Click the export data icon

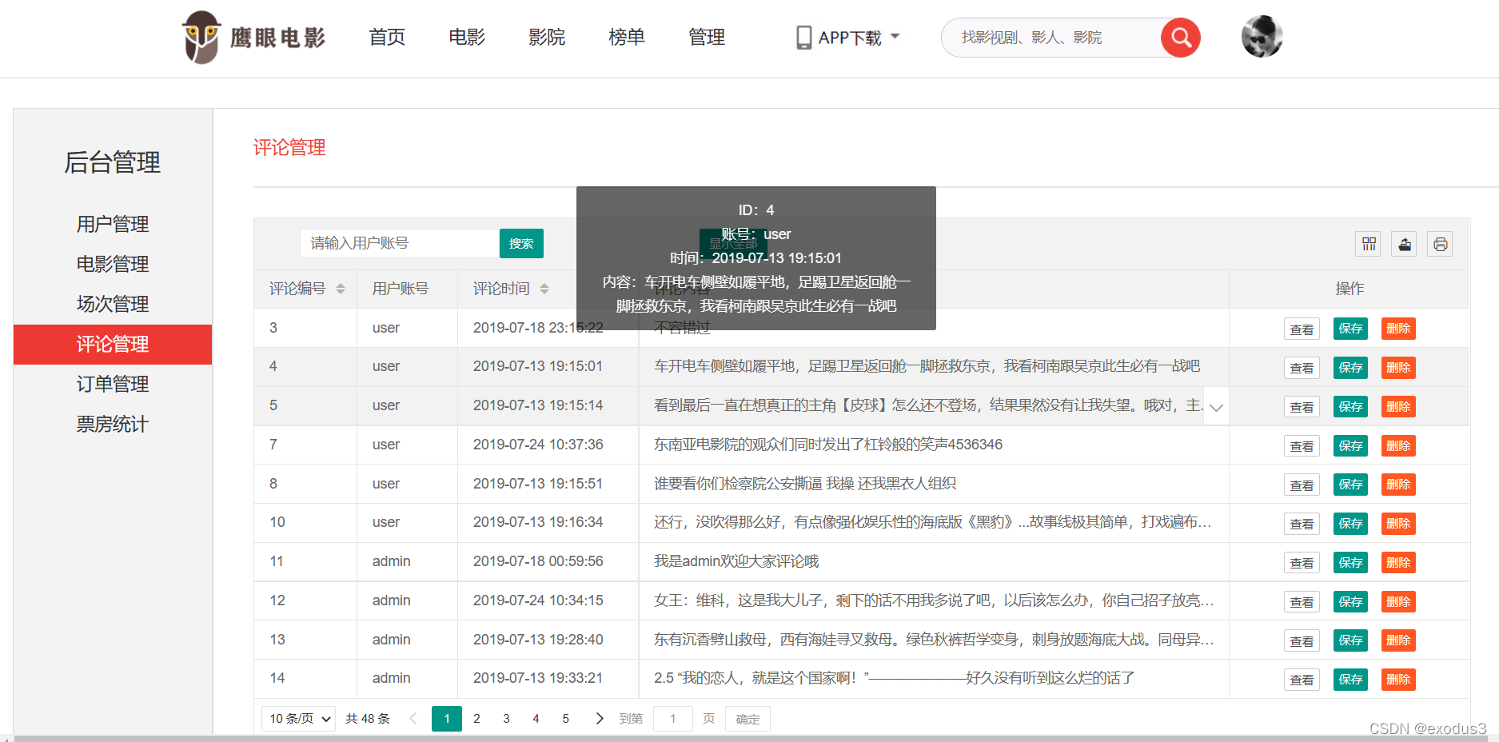pos(1403,244)
